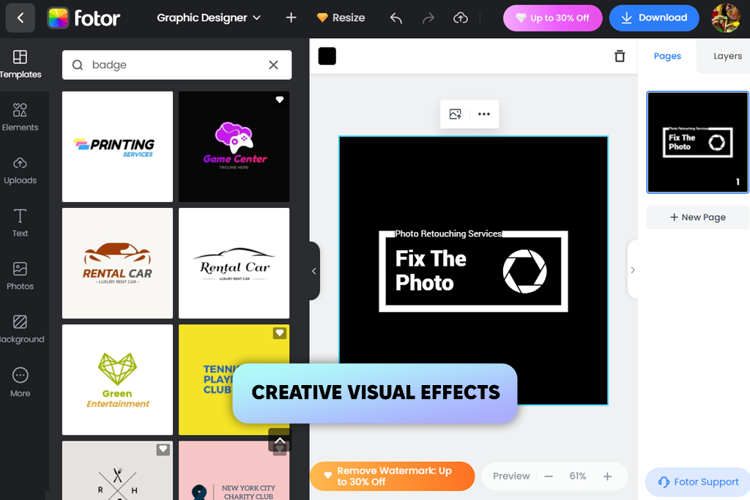Add new design with plus icon
Viewport: 750px width, 500px height.
pyautogui.click(x=291, y=18)
